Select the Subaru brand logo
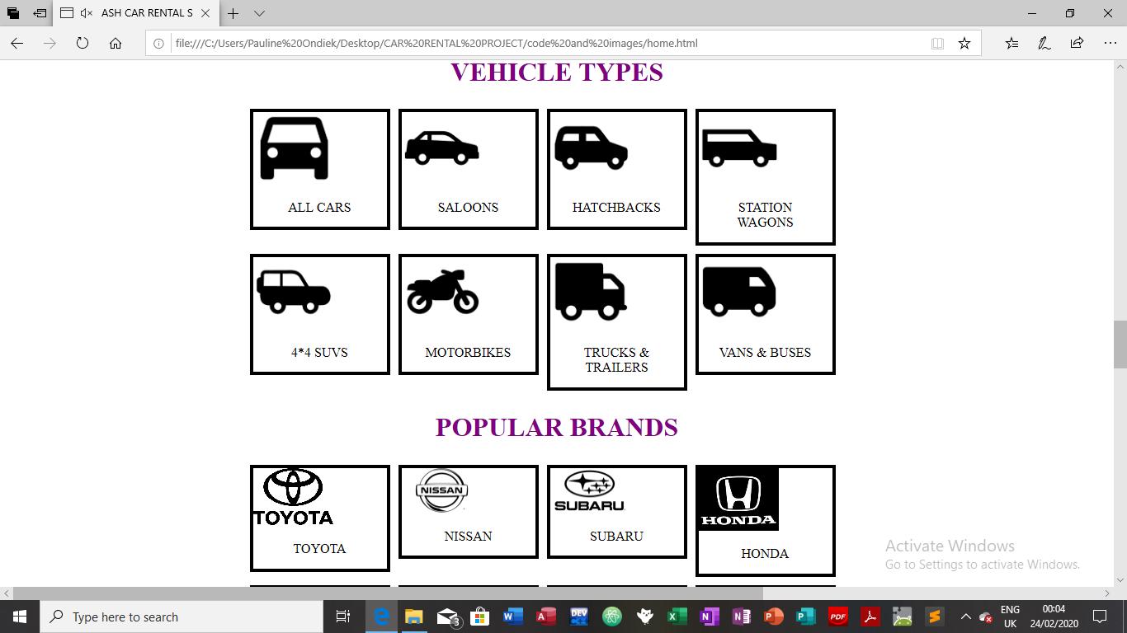The height and width of the screenshot is (633, 1127). (x=590, y=491)
